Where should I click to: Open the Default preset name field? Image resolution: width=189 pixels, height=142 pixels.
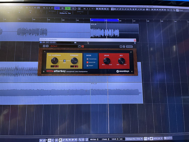click(63, 46)
